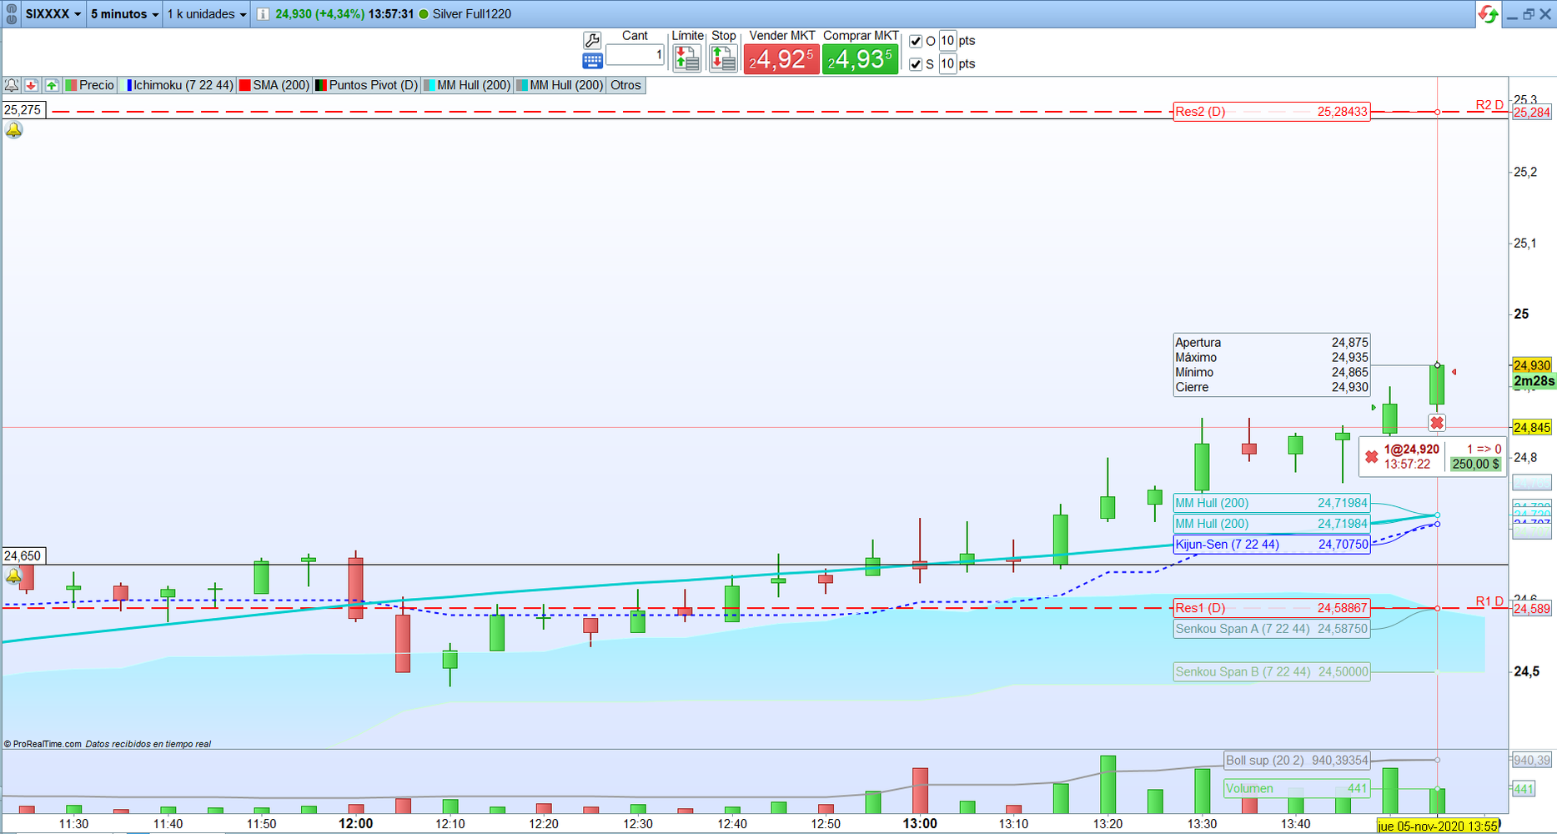Viewport: 1557px width, 834px height.
Task: Open the instrument info icon
Action: point(263,14)
